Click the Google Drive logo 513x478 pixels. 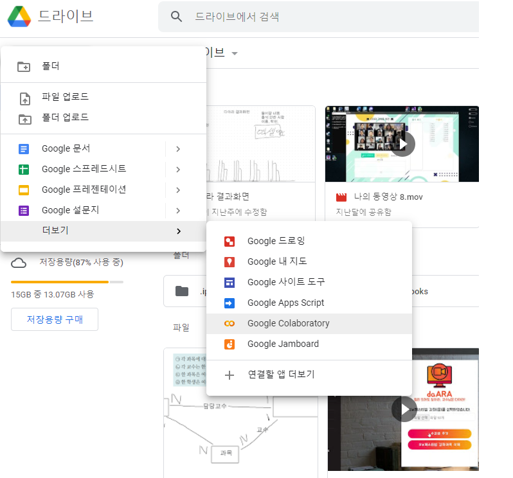tap(19, 16)
